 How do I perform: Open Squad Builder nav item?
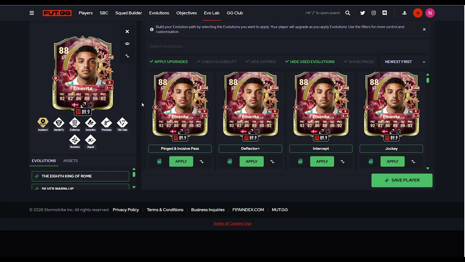pyautogui.click(x=129, y=13)
